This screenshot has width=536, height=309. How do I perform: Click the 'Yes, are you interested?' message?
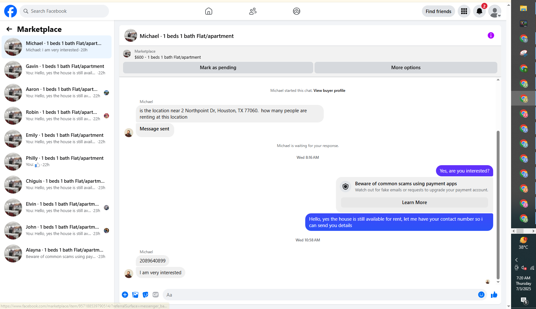(x=464, y=171)
